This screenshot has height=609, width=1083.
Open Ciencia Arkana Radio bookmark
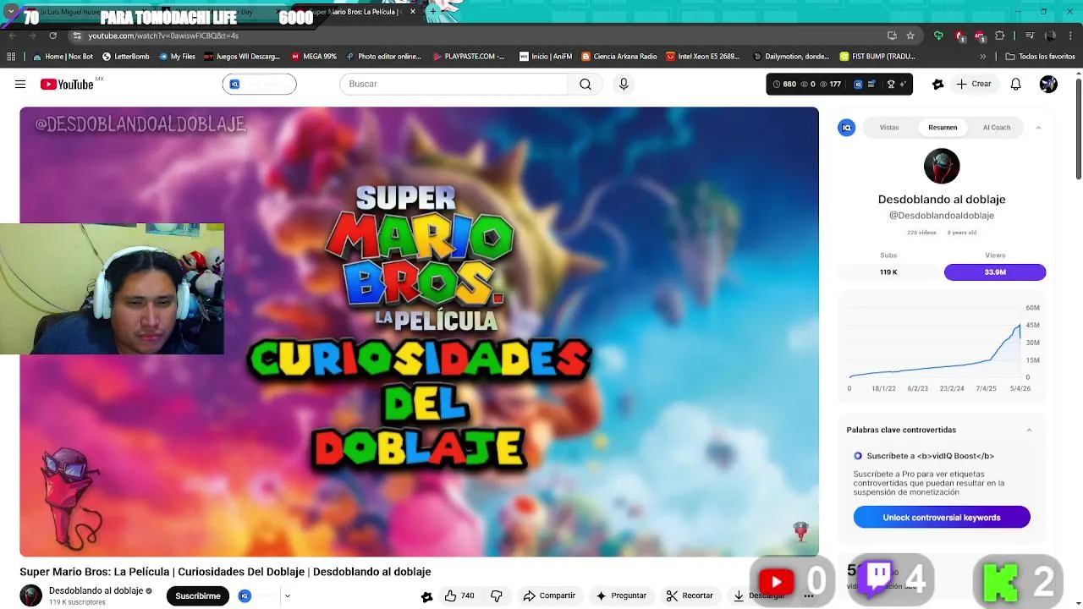pyautogui.click(x=618, y=57)
